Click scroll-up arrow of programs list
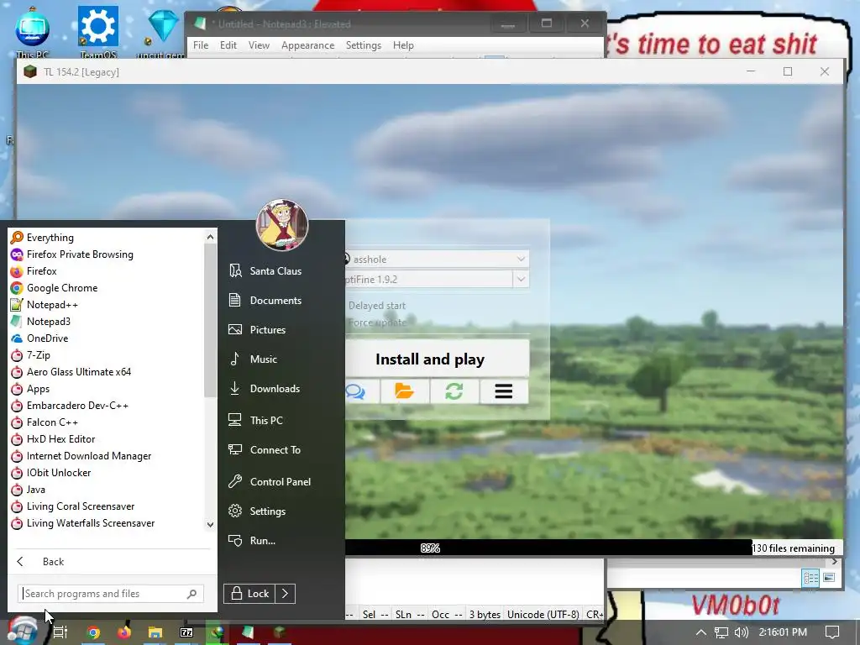The width and height of the screenshot is (860, 645). pyautogui.click(x=210, y=237)
